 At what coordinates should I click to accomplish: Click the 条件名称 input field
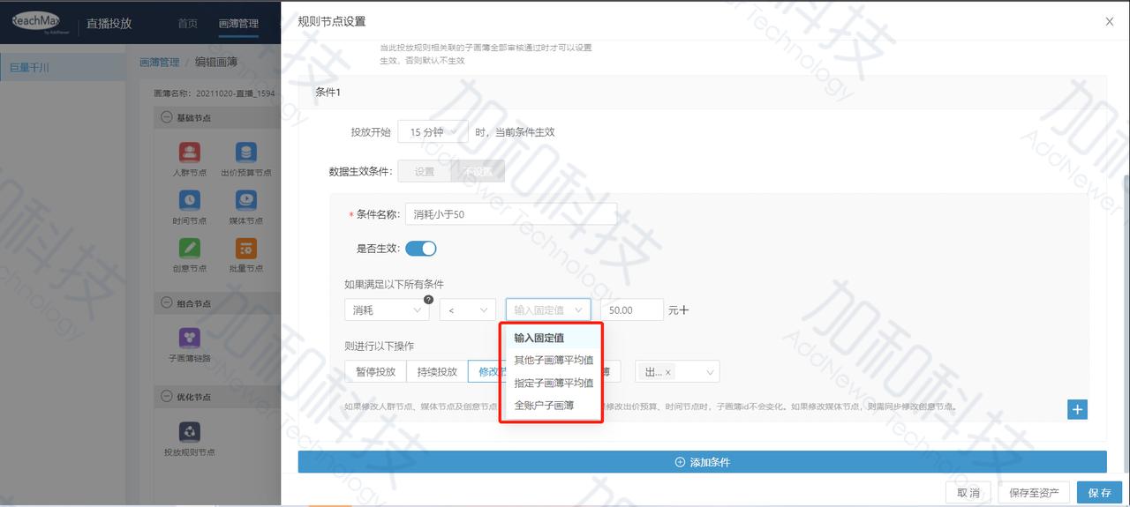pos(511,214)
